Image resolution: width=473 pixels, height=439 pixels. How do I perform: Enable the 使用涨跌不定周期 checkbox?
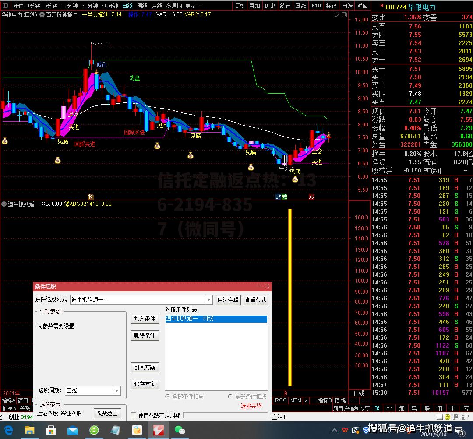tap(133, 415)
